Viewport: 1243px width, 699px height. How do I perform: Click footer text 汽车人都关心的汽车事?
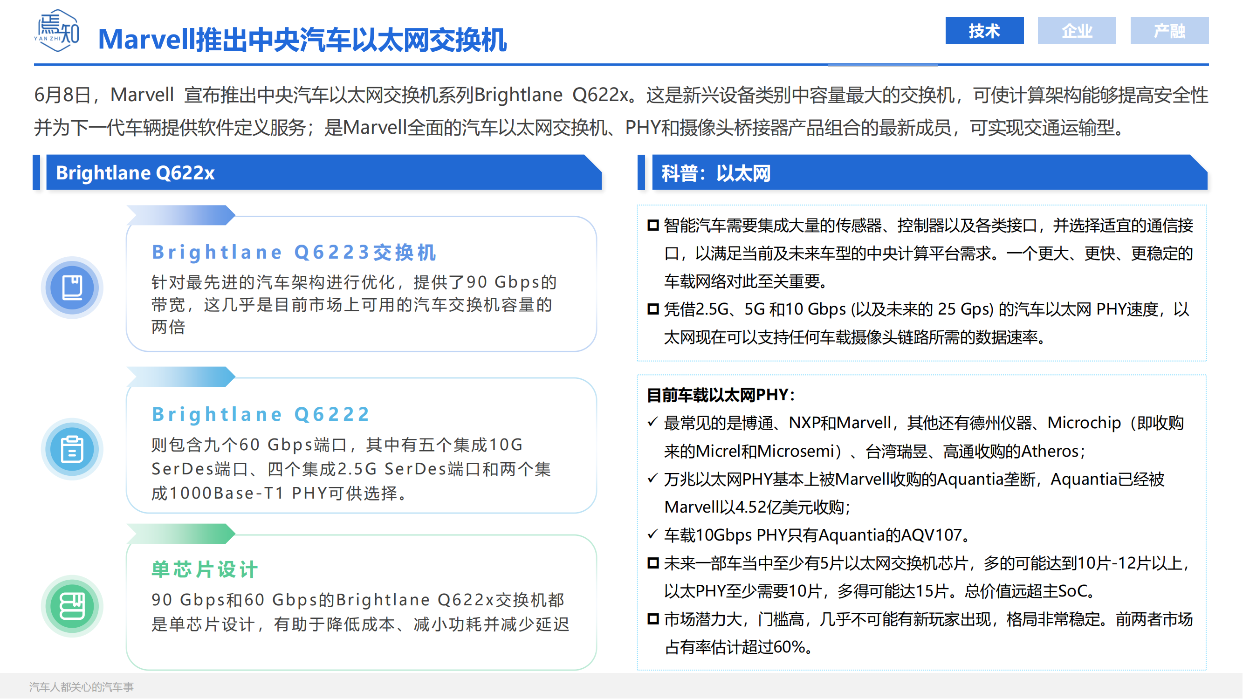point(81,687)
